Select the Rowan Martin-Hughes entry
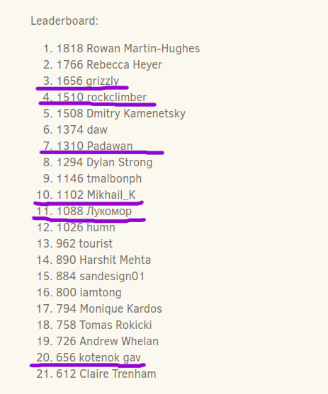This screenshot has height=394, width=328. [122, 48]
